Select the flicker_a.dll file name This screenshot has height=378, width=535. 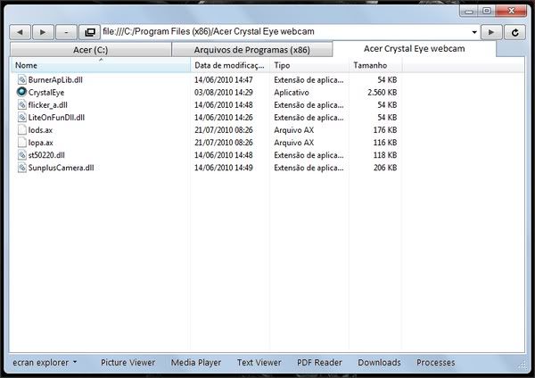pyautogui.click(x=48, y=105)
